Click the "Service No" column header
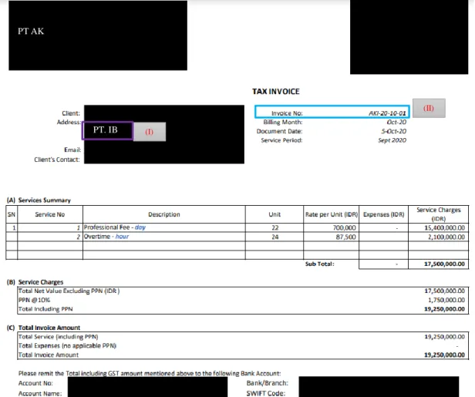The image size is (475, 397). (x=49, y=214)
